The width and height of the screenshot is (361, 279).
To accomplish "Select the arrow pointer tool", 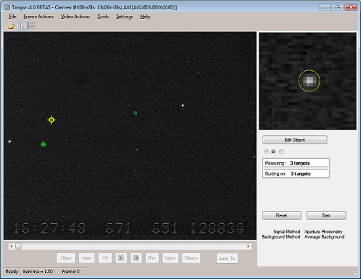I will 22,26.
